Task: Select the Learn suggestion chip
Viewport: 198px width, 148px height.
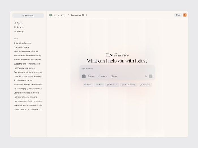Action: tap(88, 85)
